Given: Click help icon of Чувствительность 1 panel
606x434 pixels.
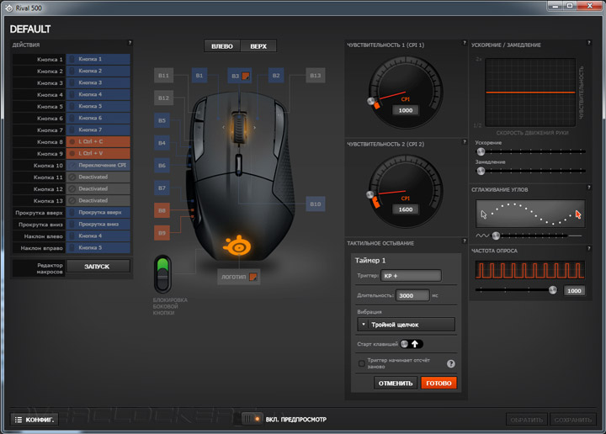Looking at the screenshot, I should (x=465, y=43).
